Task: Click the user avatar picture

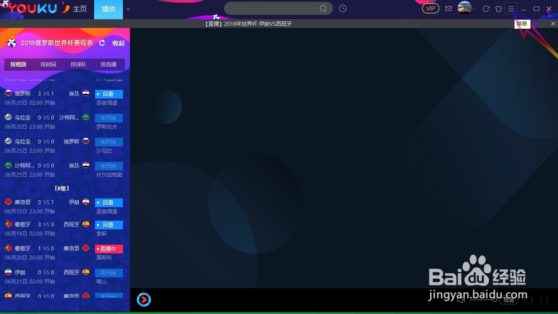Action: click(x=464, y=8)
